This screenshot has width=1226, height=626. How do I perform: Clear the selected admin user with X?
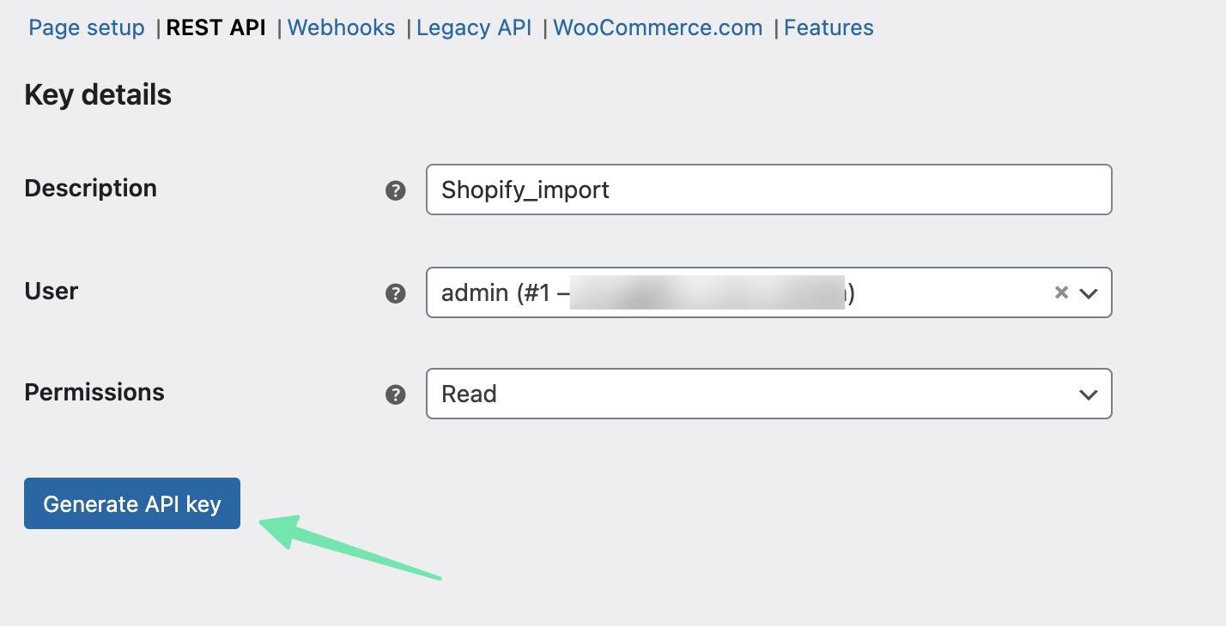1061,292
